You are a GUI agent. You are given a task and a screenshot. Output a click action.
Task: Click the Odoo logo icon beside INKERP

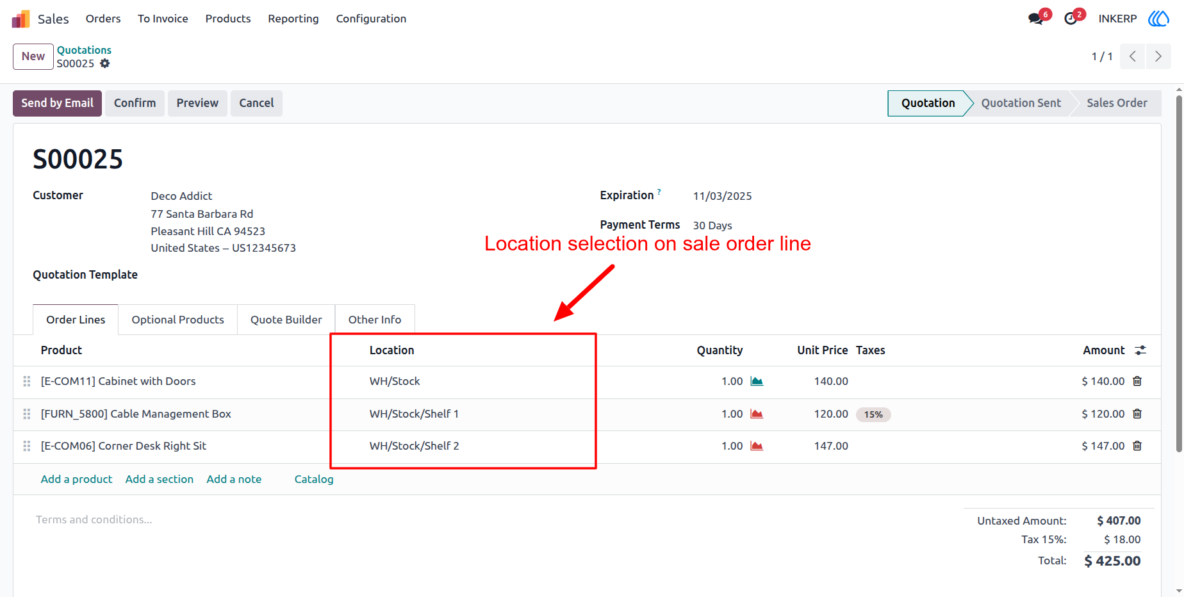pos(1158,19)
